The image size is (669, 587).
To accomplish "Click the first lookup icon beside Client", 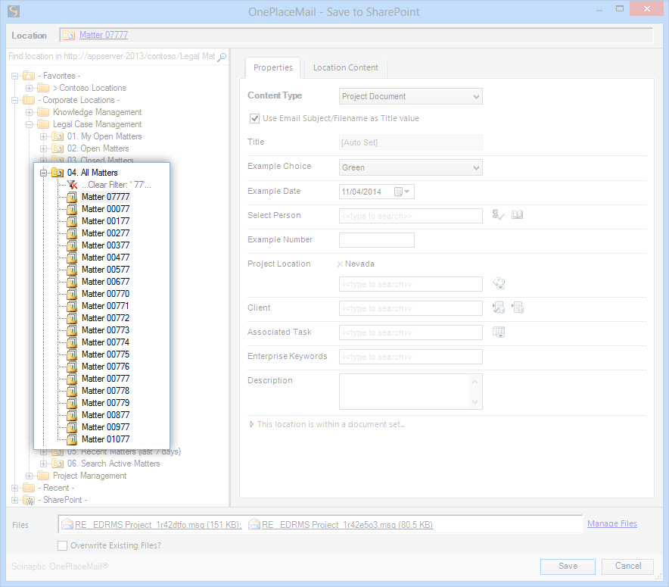I will point(498,308).
